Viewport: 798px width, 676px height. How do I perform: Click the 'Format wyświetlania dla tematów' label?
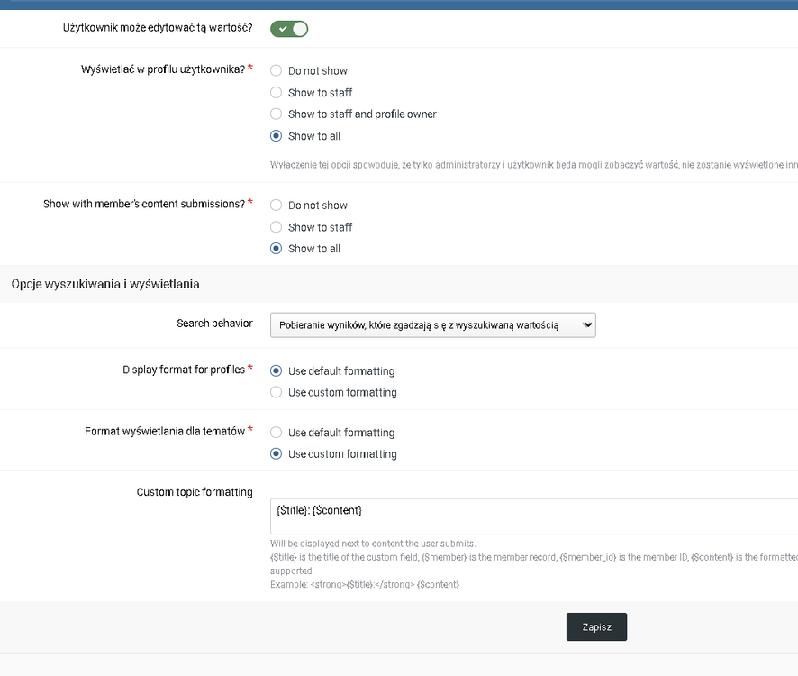pos(165,432)
